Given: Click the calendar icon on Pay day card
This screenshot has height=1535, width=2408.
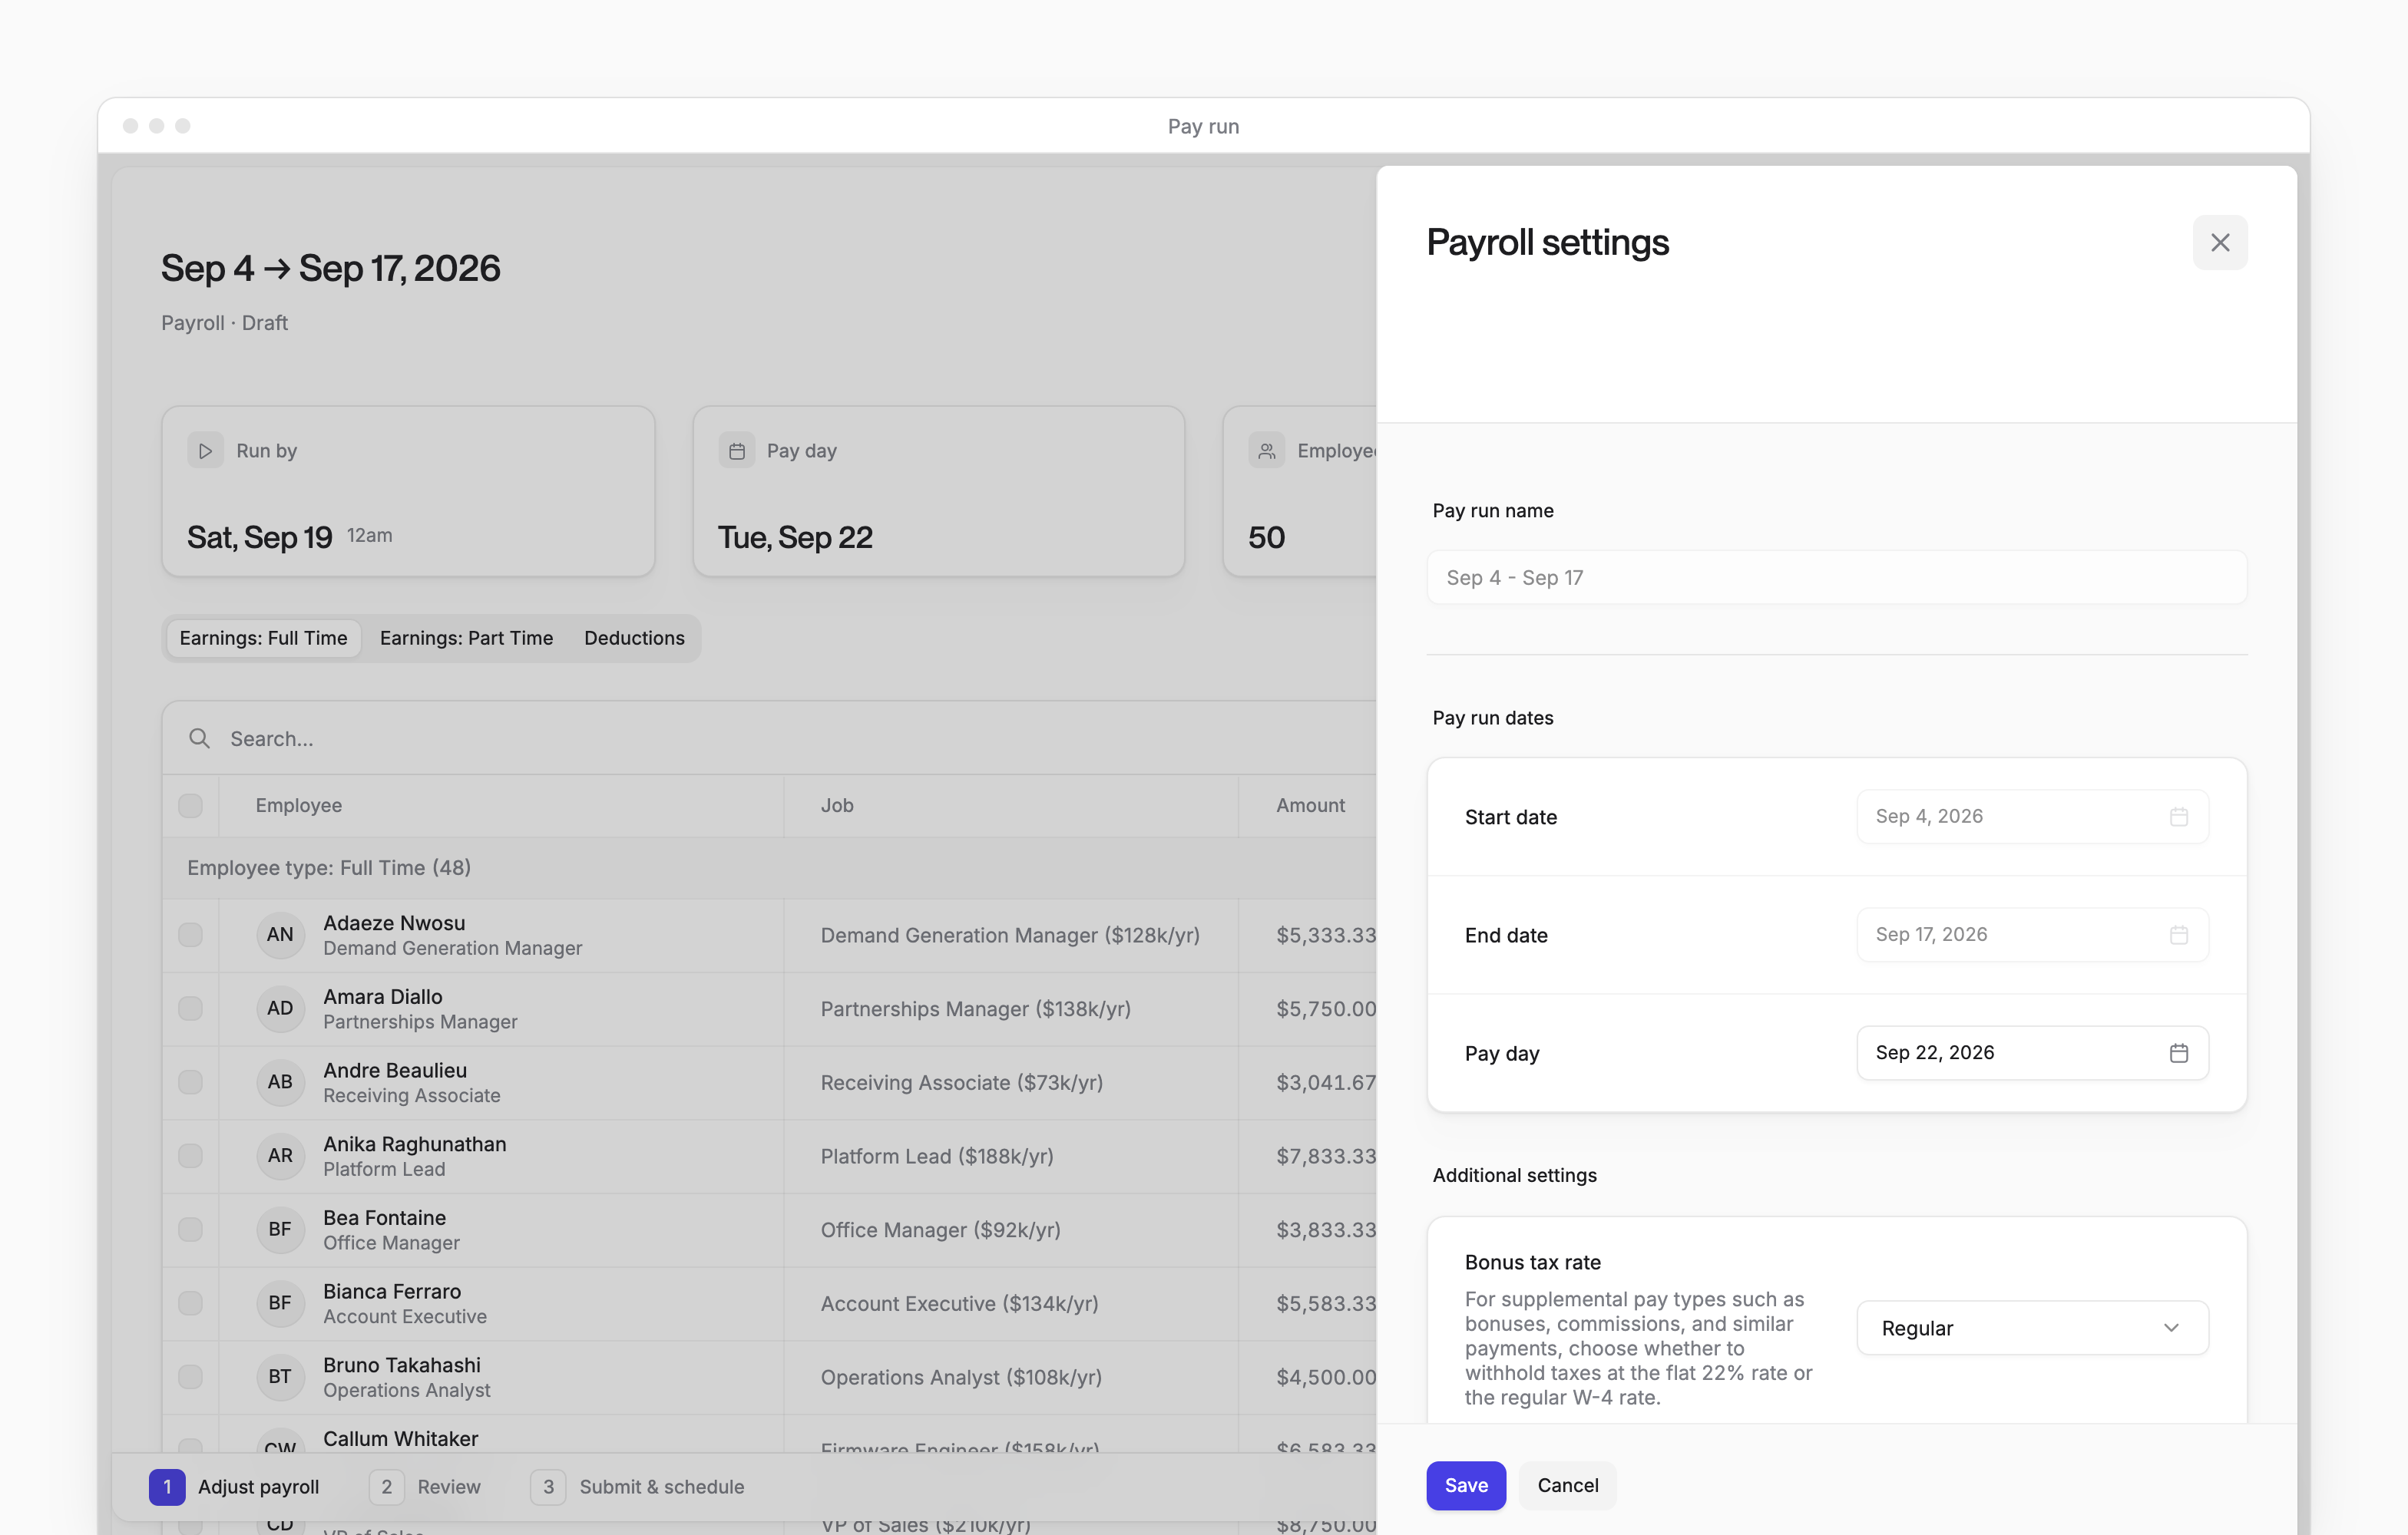Looking at the screenshot, I should 736,451.
